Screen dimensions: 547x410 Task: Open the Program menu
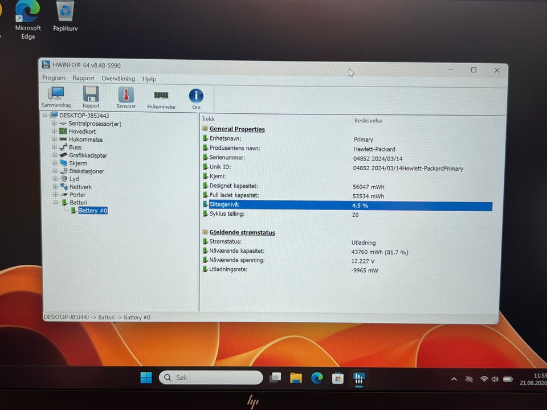point(54,78)
